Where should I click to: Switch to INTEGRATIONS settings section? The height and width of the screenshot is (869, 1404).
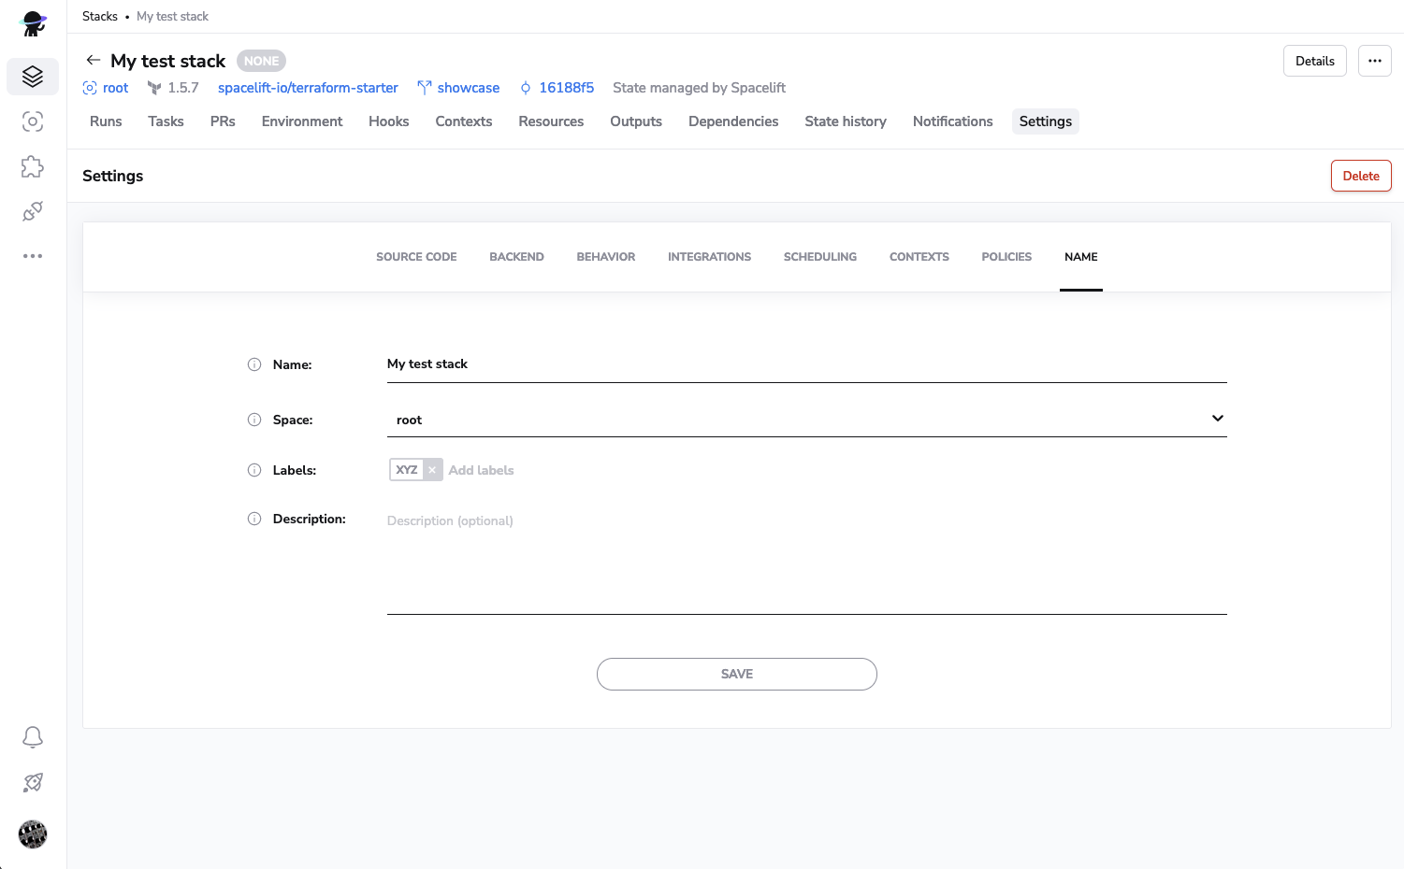point(709,257)
